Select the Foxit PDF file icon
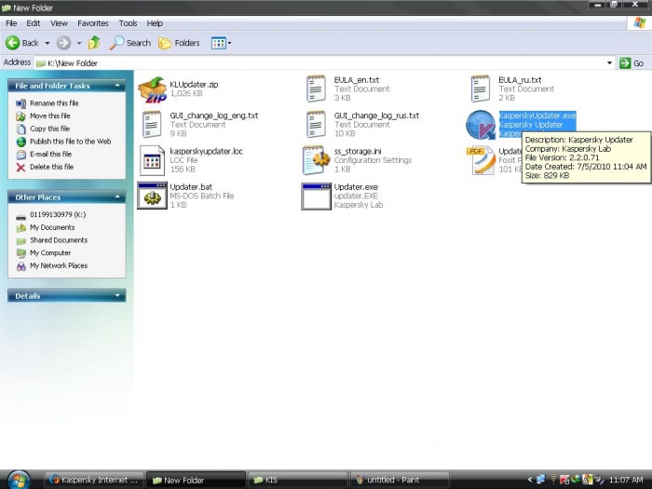Screen dimensions: 652x489 click(481, 160)
